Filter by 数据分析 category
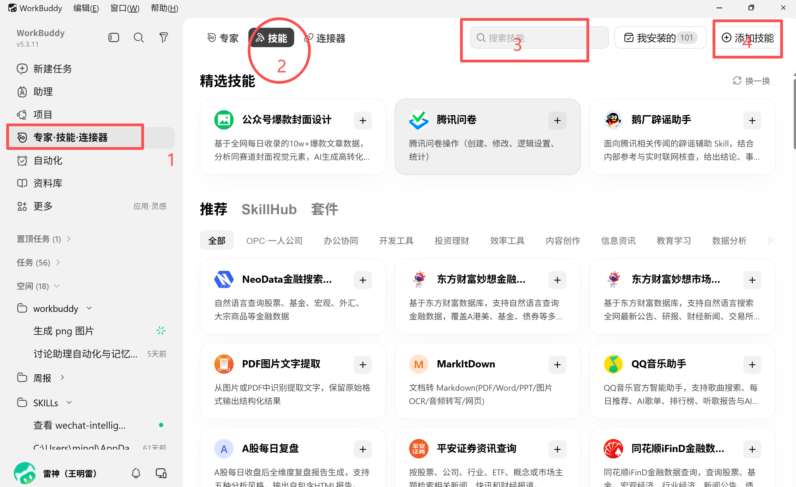The width and height of the screenshot is (796, 487). (x=729, y=241)
